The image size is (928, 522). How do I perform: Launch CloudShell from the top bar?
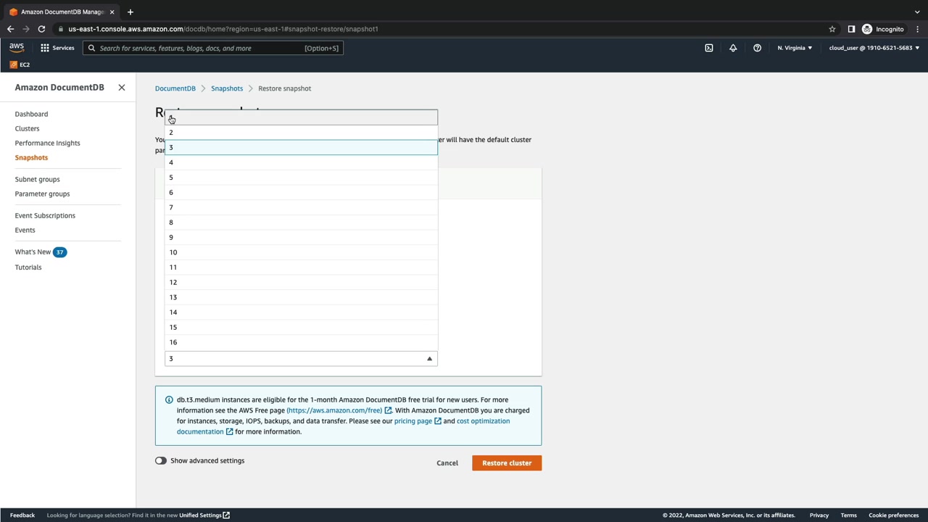(709, 48)
